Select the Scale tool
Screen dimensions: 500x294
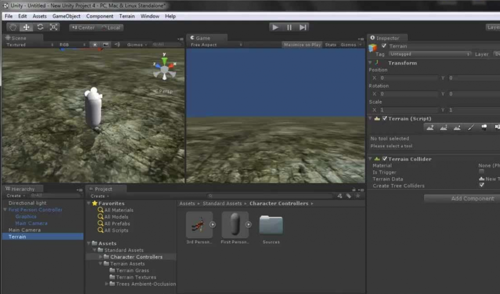[53, 27]
